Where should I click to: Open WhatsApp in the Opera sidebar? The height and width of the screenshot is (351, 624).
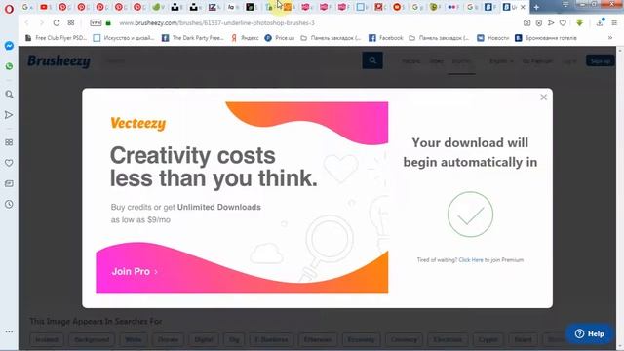[x=9, y=66]
